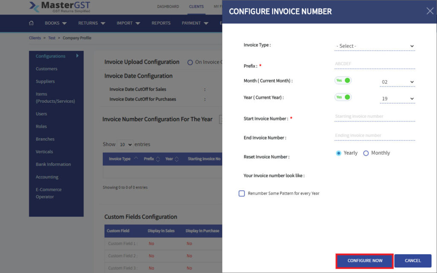Toggle the Month Current Month switch off
This screenshot has height=273, width=437.
[343, 80]
